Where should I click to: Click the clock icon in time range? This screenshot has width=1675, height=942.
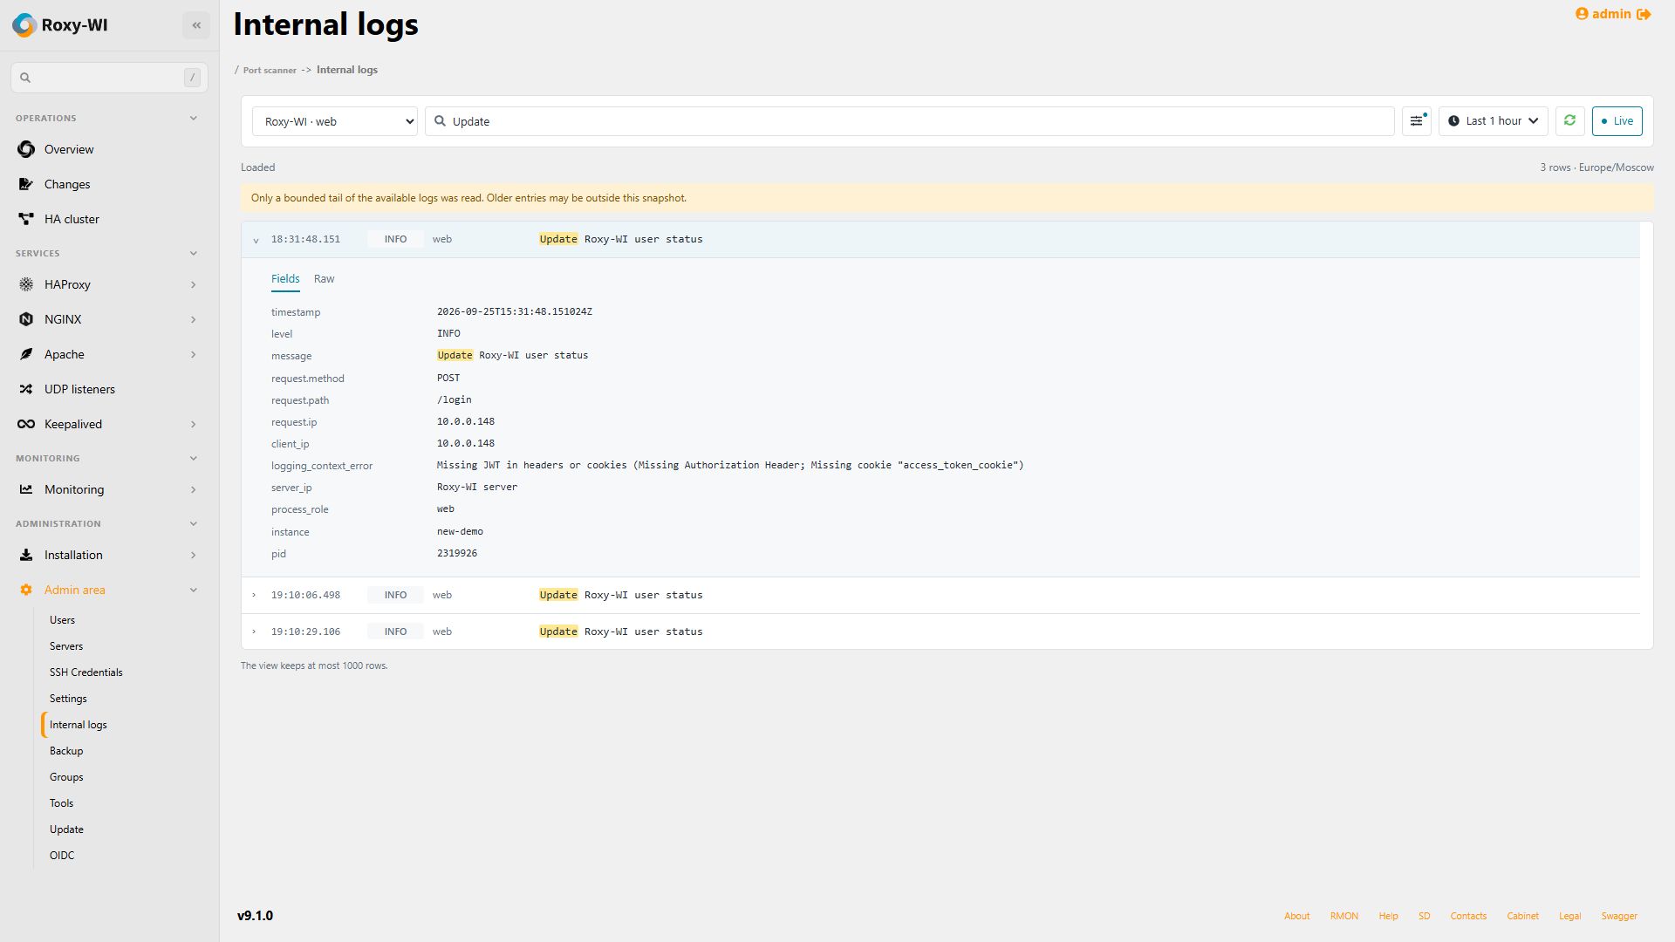pyautogui.click(x=1453, y=121)
